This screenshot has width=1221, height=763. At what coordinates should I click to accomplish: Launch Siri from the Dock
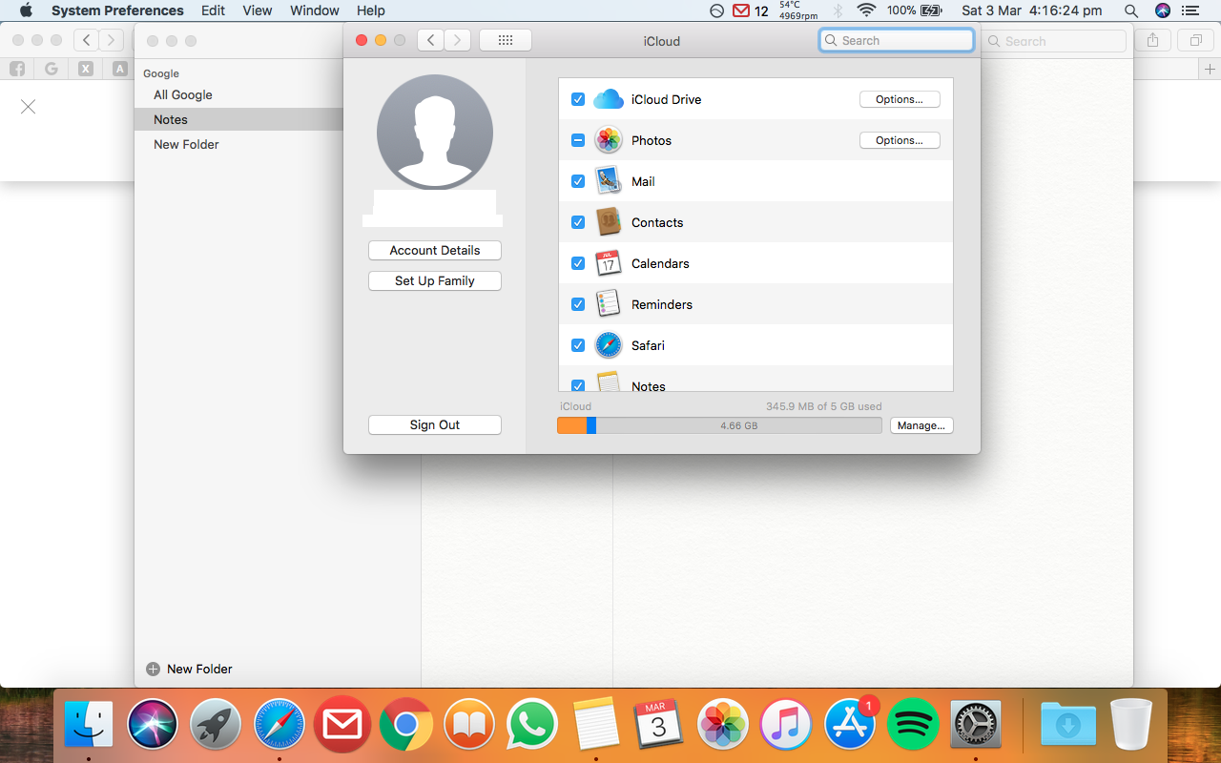click(153, 724)
